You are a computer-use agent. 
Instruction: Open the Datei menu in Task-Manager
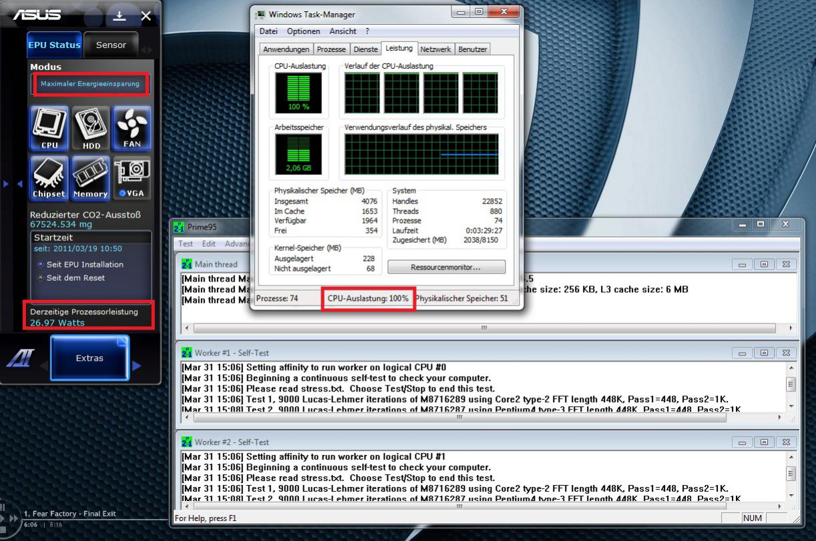(268, 31)
